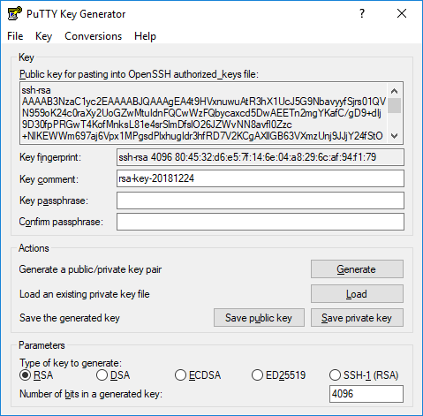Open the Conversions menu
This screenshot has height=416, width=423.
(x=93, y=36)
